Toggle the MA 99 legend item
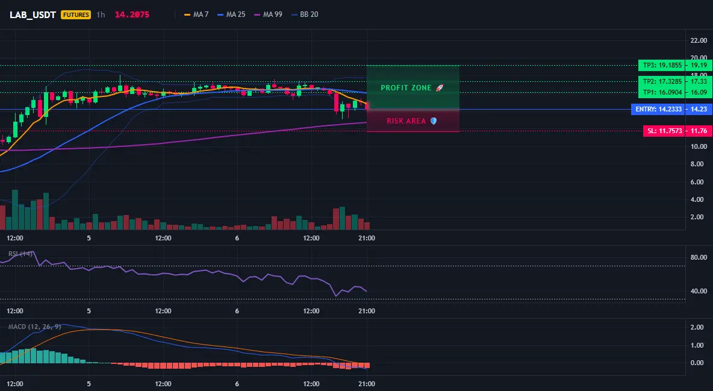This screenshot has width=713, height=391. (x=269, y=14)
